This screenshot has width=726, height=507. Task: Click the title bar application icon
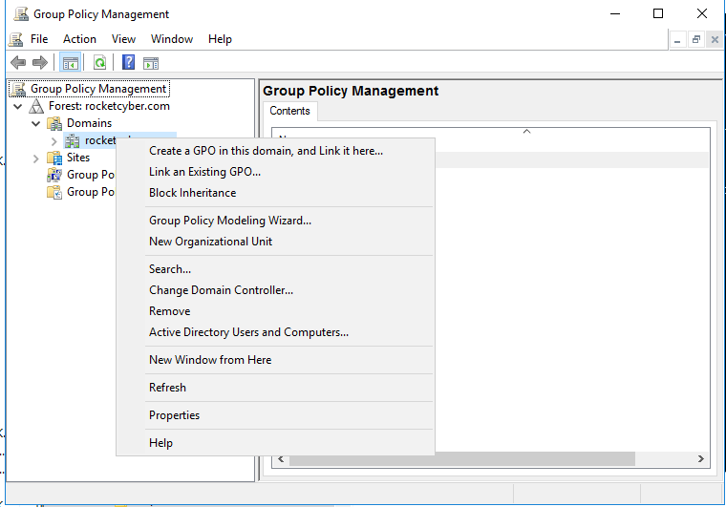pyautogui.click(x=21, y=14)
